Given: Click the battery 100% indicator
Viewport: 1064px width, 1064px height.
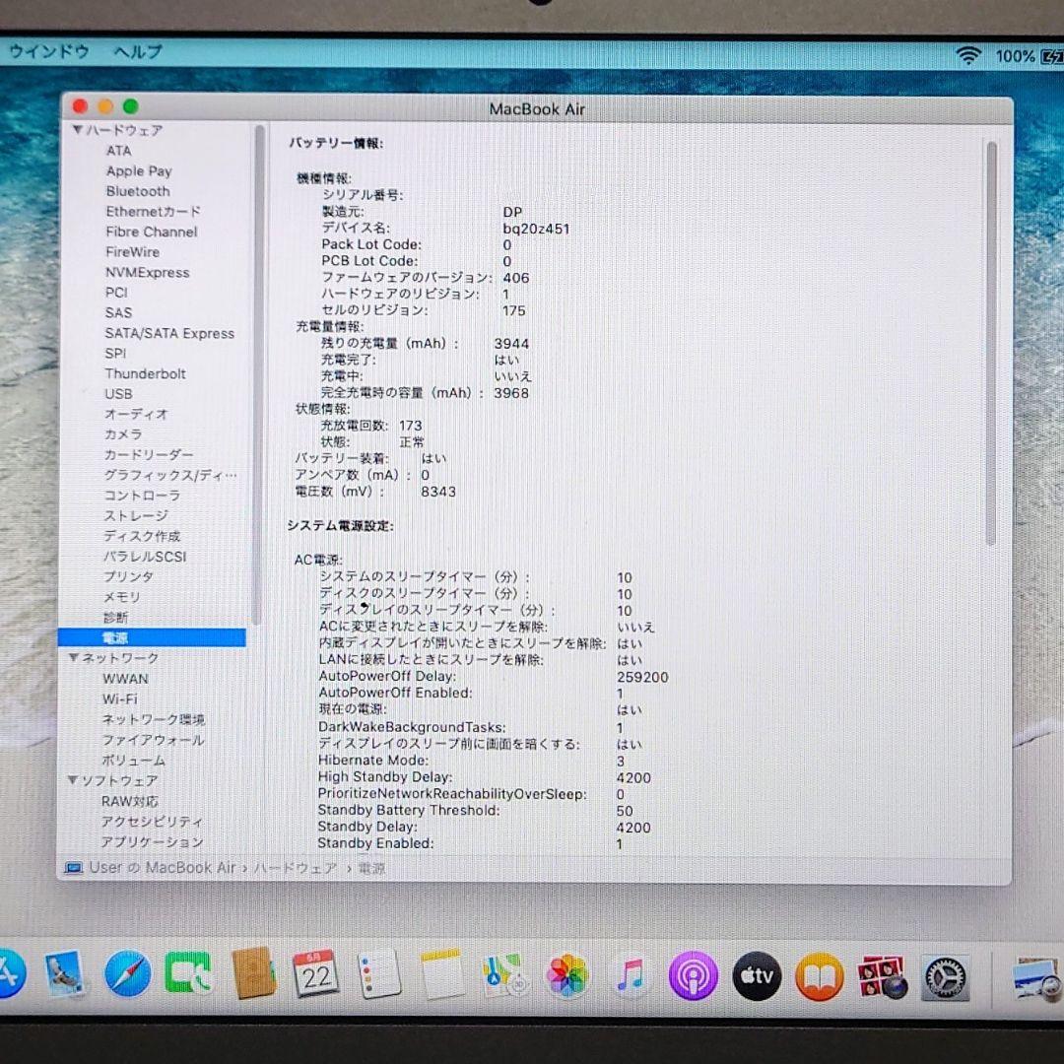Looking at the screenshot, I should pos(1029,56).
